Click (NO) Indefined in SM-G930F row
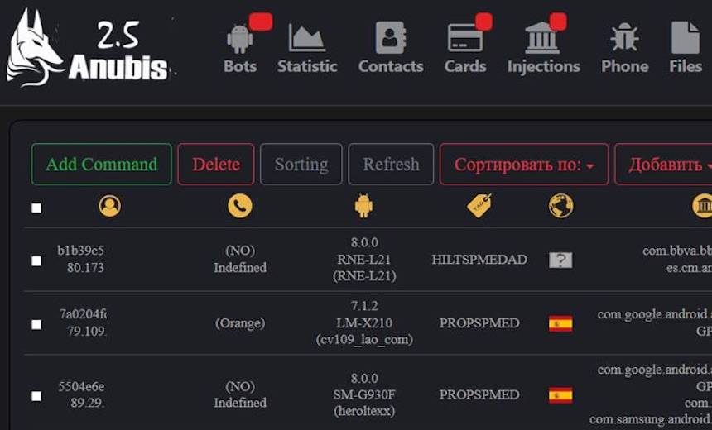712x430 pixels. pos(240,394)
